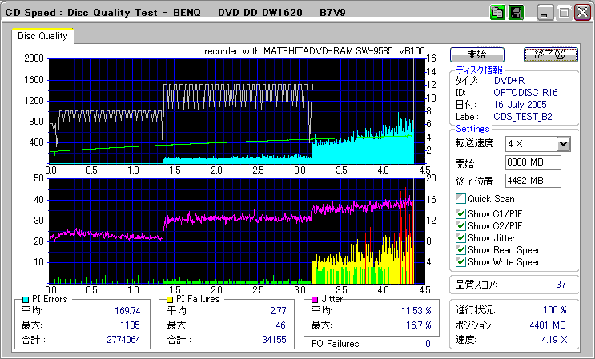
Task: Select the Disc Quality tab
Action: click(x=43, y=36)
